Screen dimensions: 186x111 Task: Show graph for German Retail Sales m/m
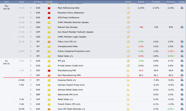pos(182,89)
